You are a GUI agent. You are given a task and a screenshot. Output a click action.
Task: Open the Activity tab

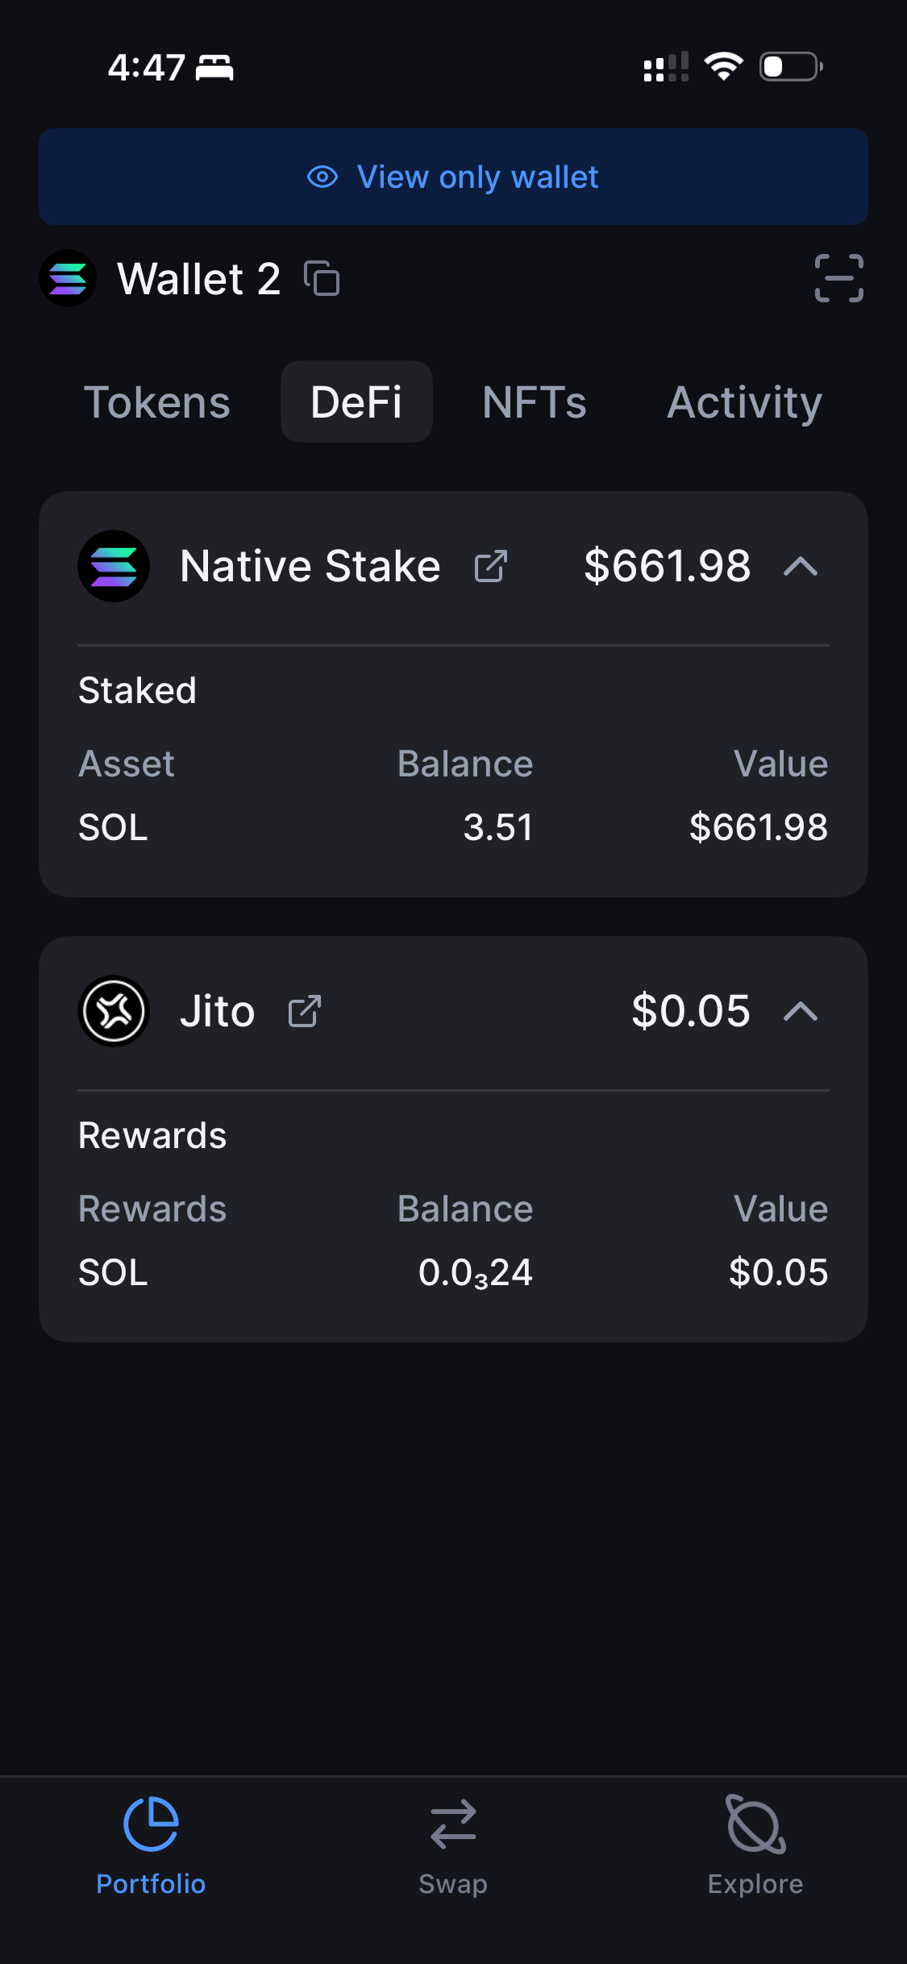[744, 402]
